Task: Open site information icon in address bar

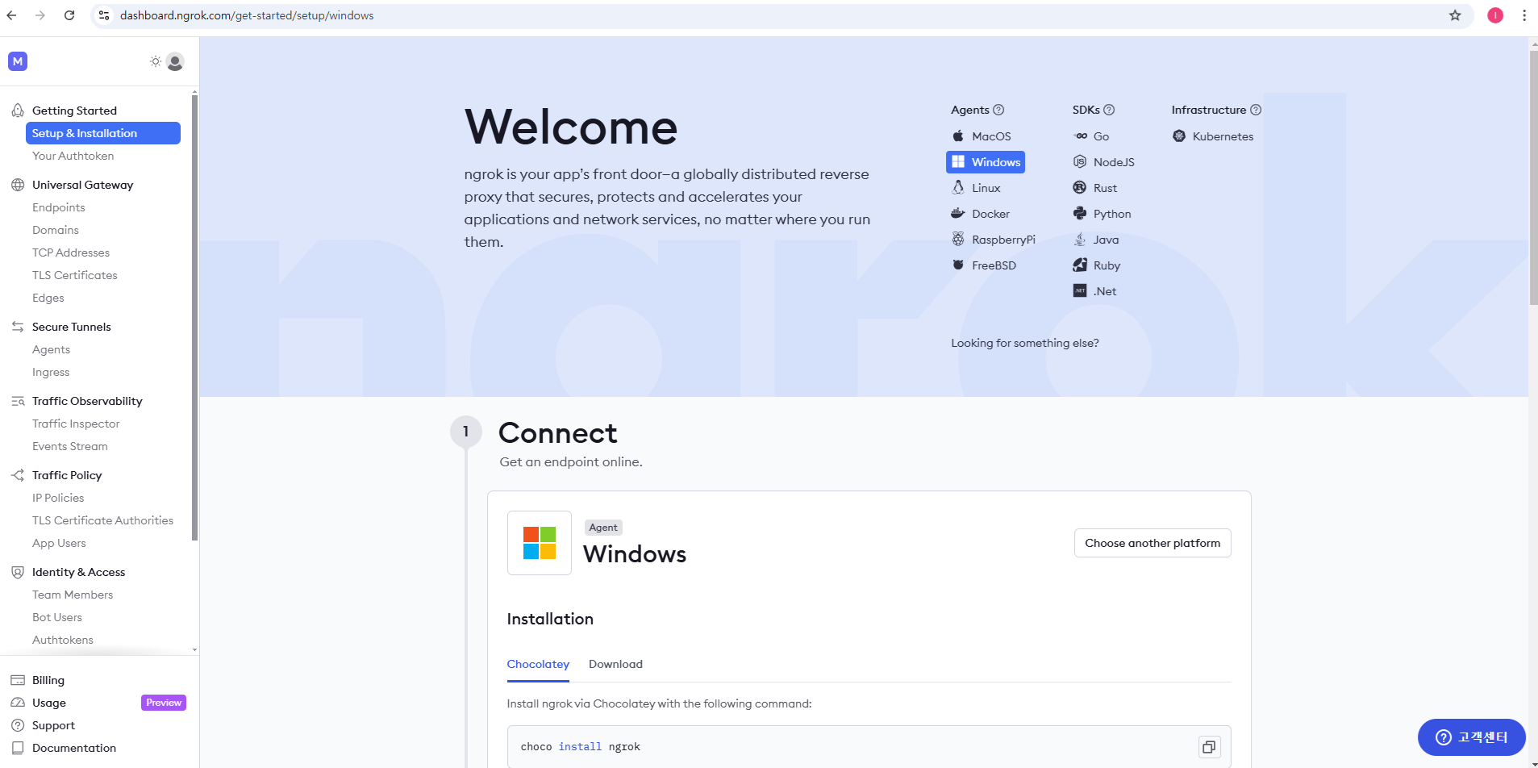Action: coord(104,15)
